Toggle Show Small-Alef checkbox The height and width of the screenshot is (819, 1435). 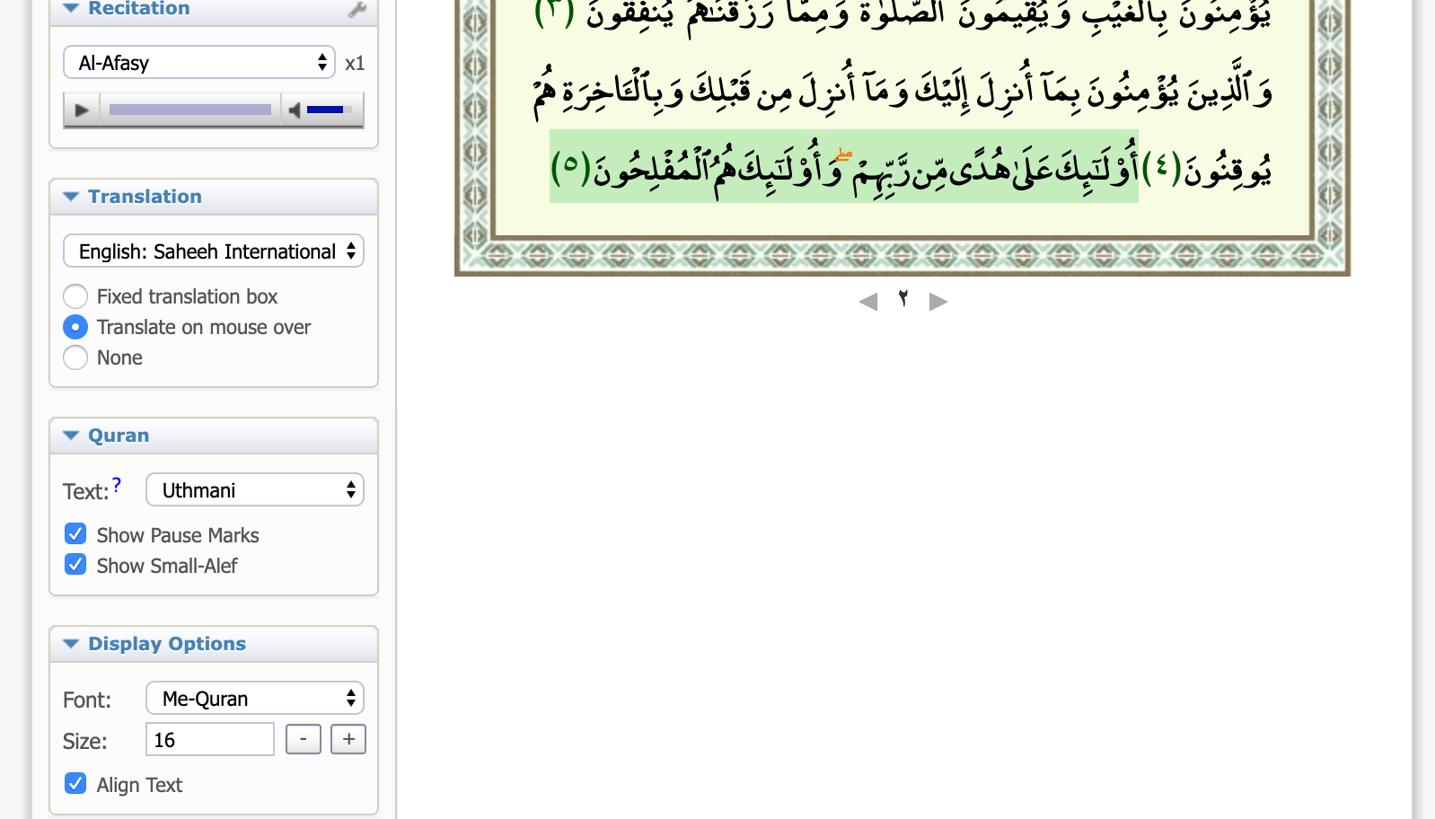[x=75, y=565]
